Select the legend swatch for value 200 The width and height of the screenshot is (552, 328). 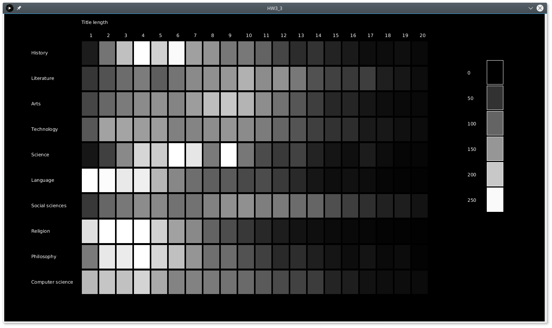point(495,174)
